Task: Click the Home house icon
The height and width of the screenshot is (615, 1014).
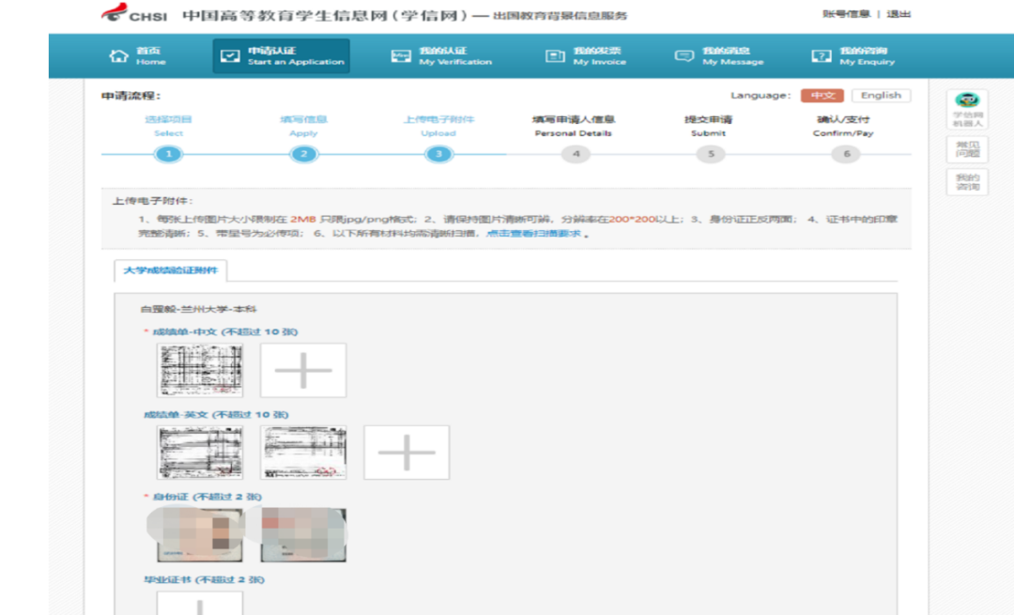Action: [x=118, y=56]
